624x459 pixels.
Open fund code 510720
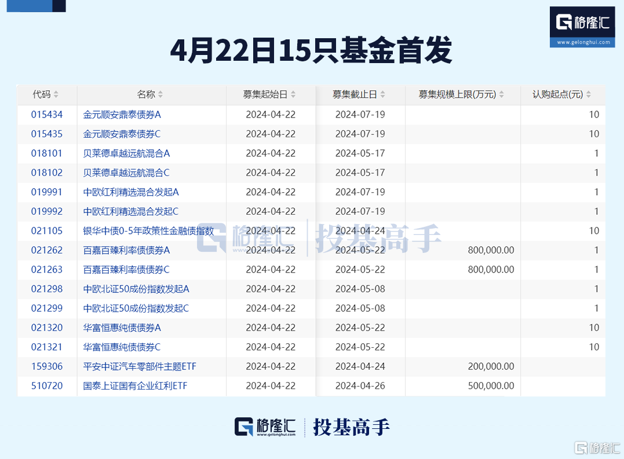coord(47,386)
